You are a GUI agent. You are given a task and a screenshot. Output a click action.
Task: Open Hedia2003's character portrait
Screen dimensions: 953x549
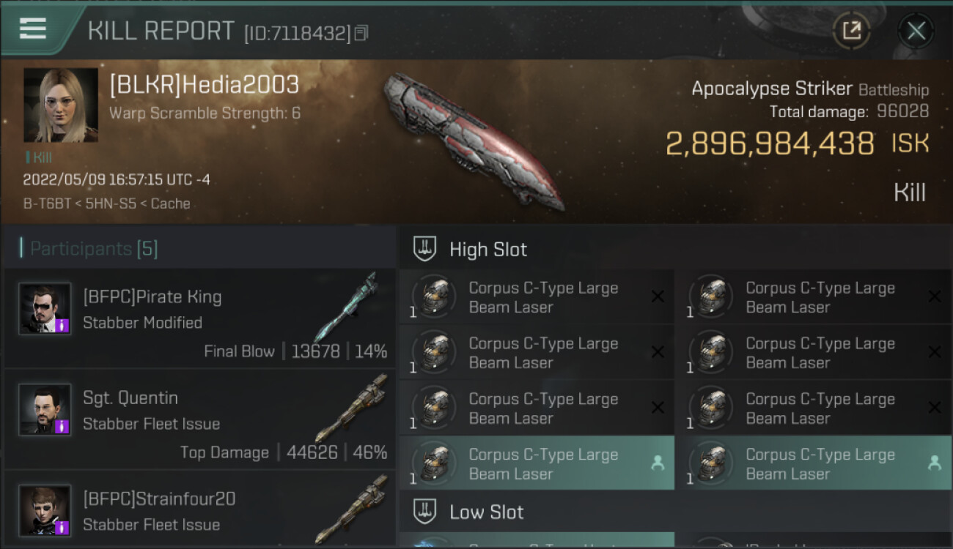pos(61,105)
